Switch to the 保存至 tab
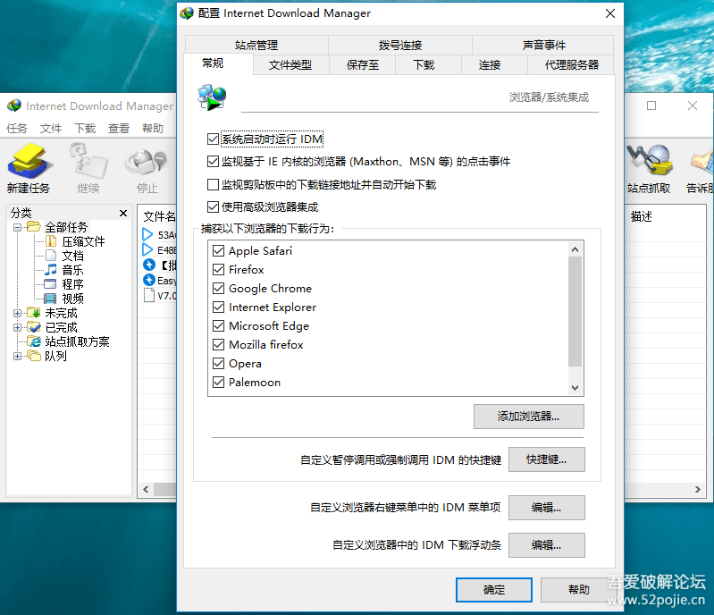Image resolution: width=714 pixels, height=615 pixels. 363,64
